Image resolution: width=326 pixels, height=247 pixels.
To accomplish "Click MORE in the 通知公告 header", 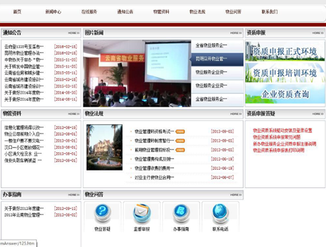I will coord(74,33).
